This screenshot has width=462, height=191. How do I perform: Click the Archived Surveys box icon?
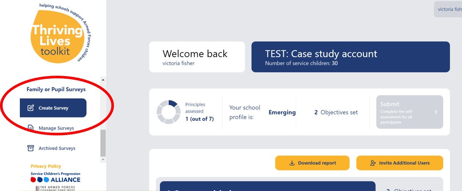pyautogui.click(x=31, y=148)
